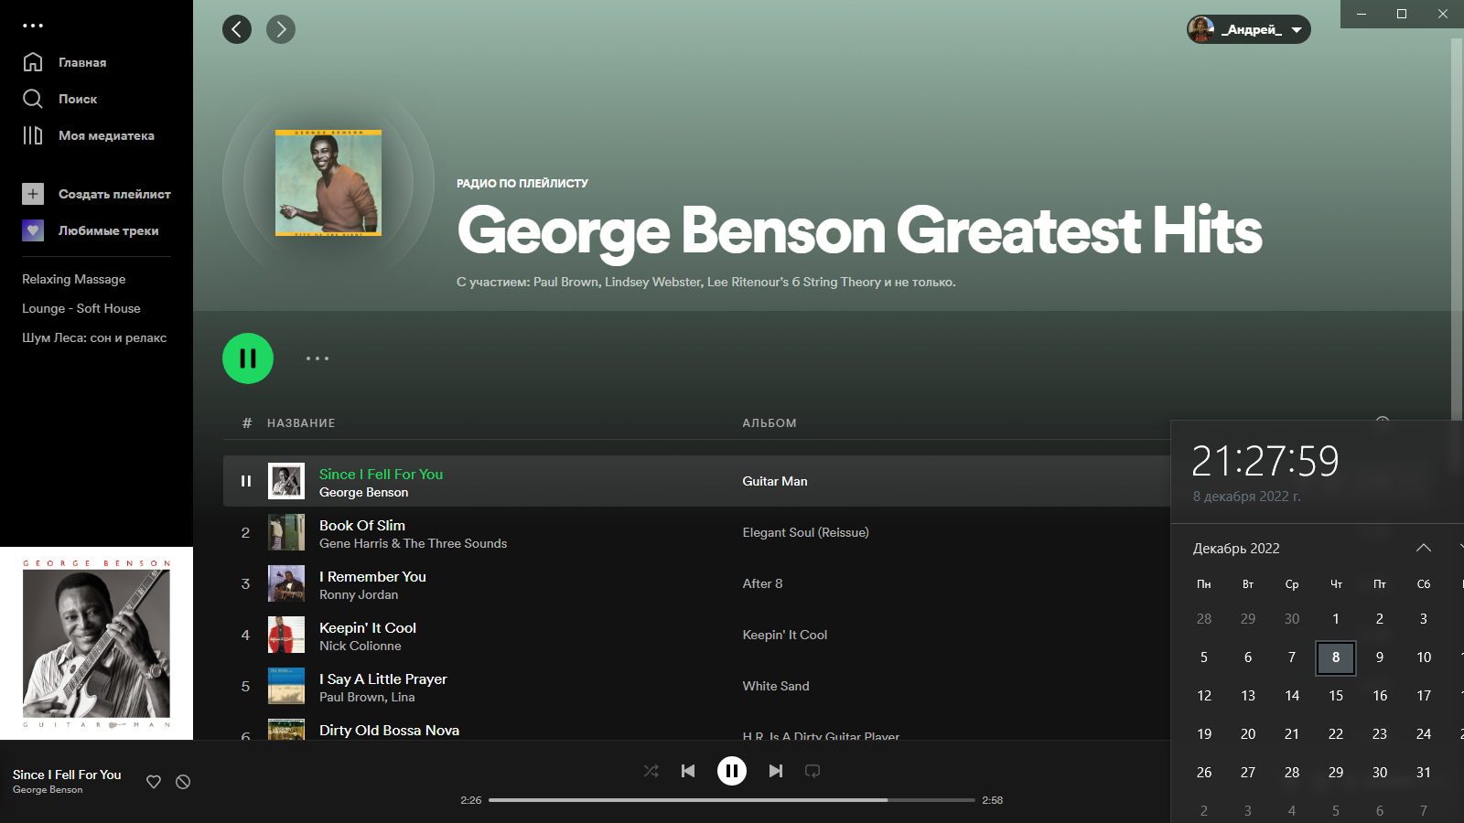Seek on the song progress bar

point(732,800)
